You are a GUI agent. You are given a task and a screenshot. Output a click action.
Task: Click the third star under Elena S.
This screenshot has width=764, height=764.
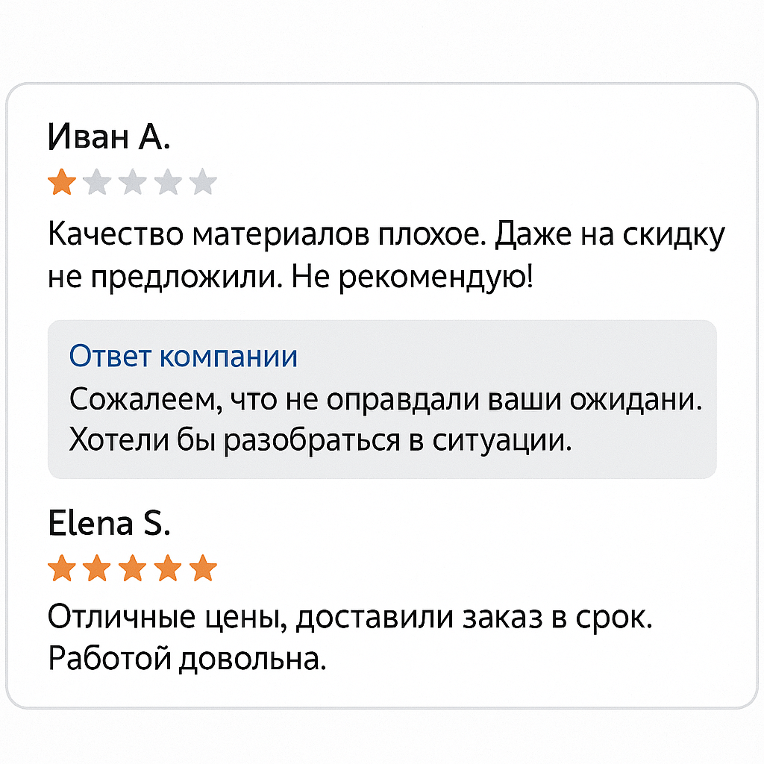132,570
